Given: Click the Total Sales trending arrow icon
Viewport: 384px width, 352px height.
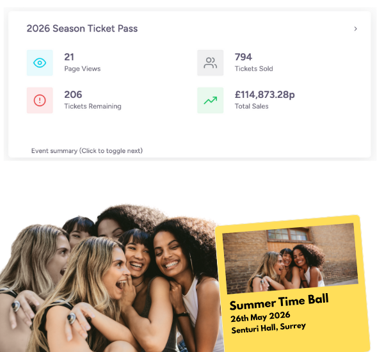Looking at the screenshot, I should pos(210,100).
